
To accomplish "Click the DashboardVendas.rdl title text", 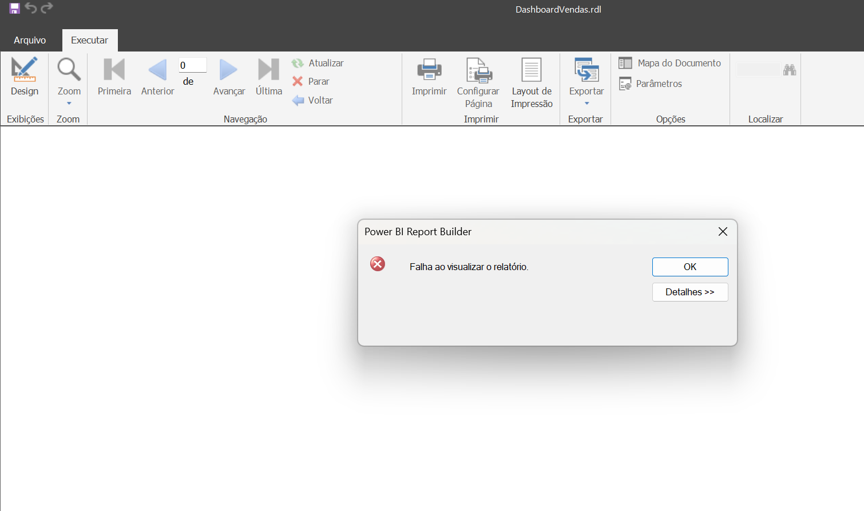I will click(558, 9).
